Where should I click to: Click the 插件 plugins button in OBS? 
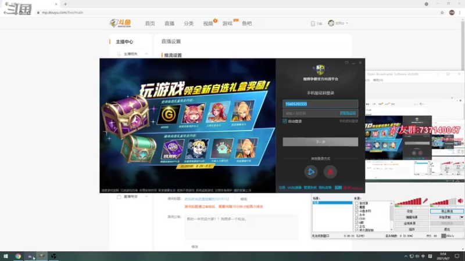pos(412,229)
